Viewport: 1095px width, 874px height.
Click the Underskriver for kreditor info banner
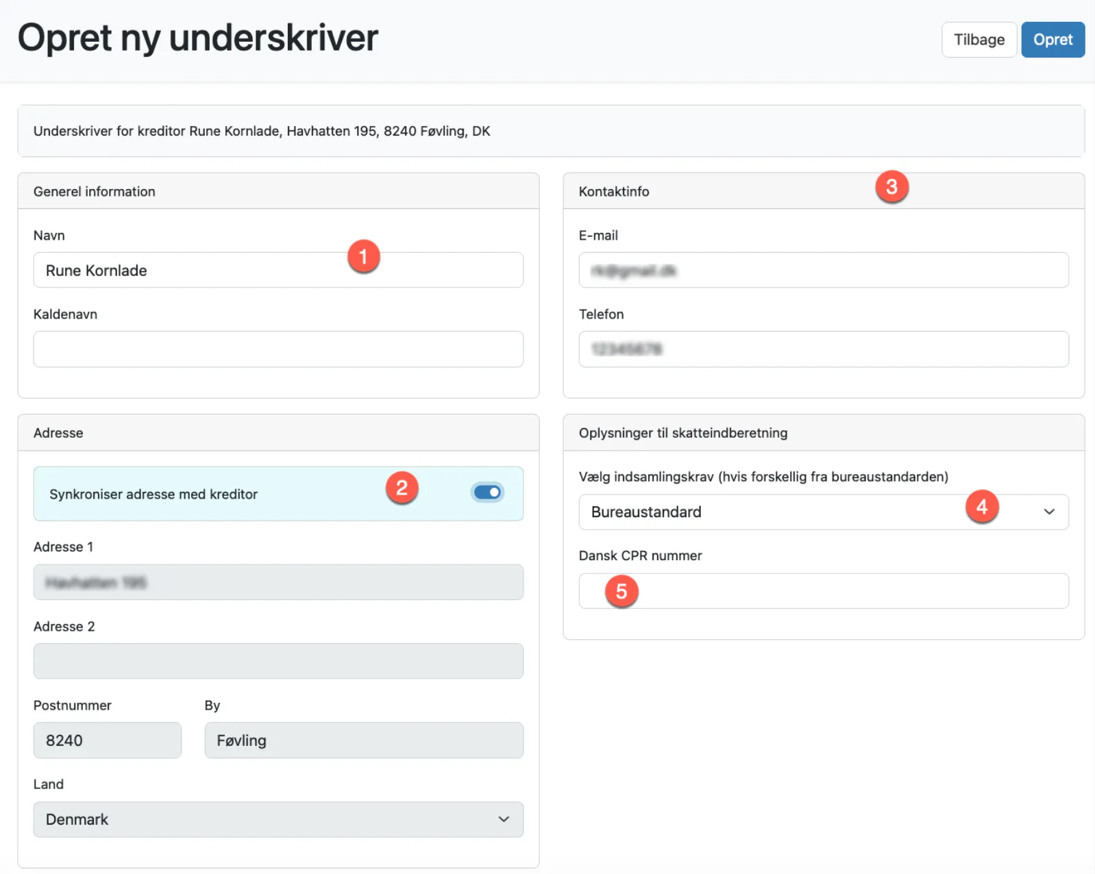point(550,131)
